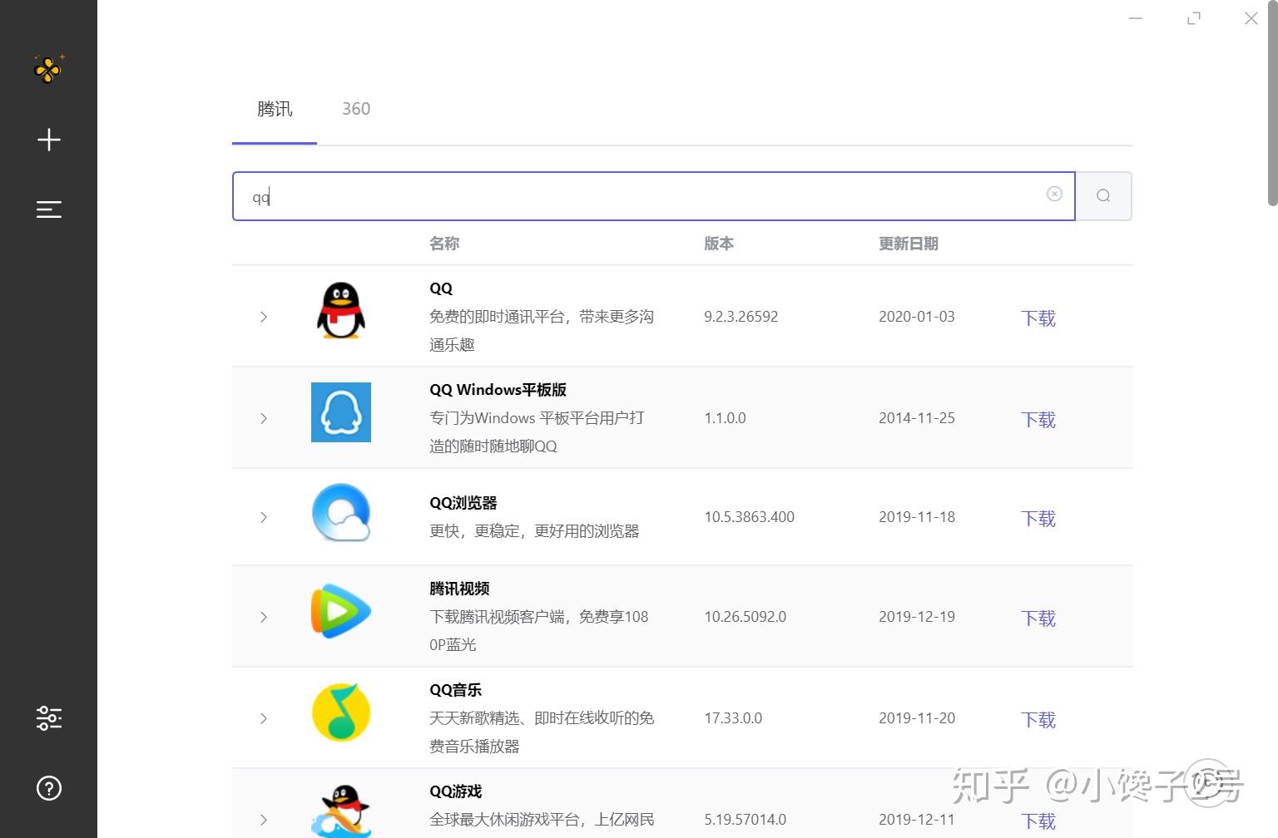1278x838 pixels.
Task: Select the date 2020-01-03
Action: pyautogui.click(x=917, y=317)
